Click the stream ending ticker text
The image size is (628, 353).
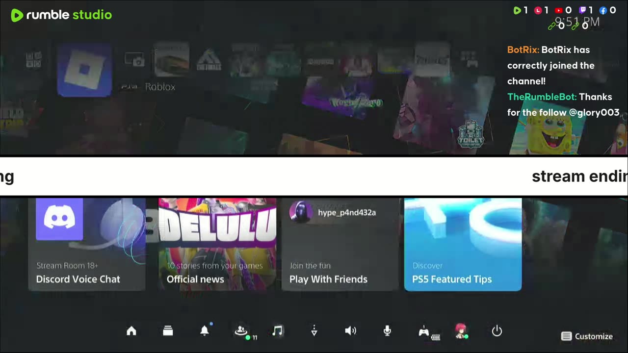click(x=579, y=176)
